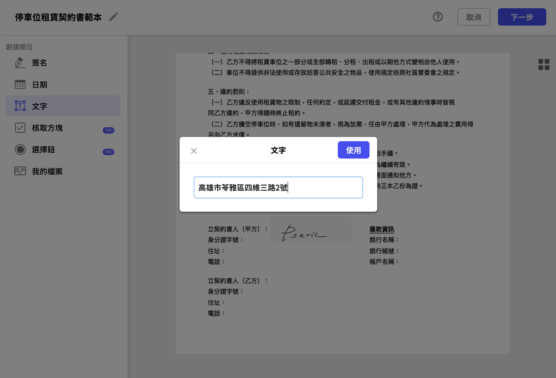556x378 pixels.
Task: Click the 選擇鈕 label in sidebar
Action: (x=43, y=150)
